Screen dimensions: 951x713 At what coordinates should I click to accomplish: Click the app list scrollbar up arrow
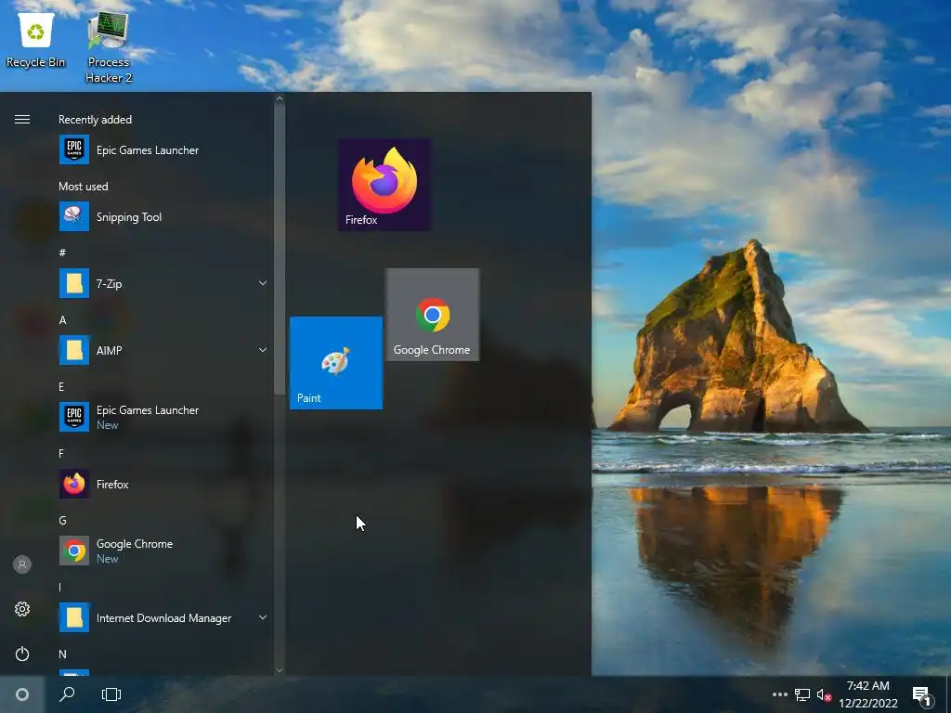click(279, 98)
